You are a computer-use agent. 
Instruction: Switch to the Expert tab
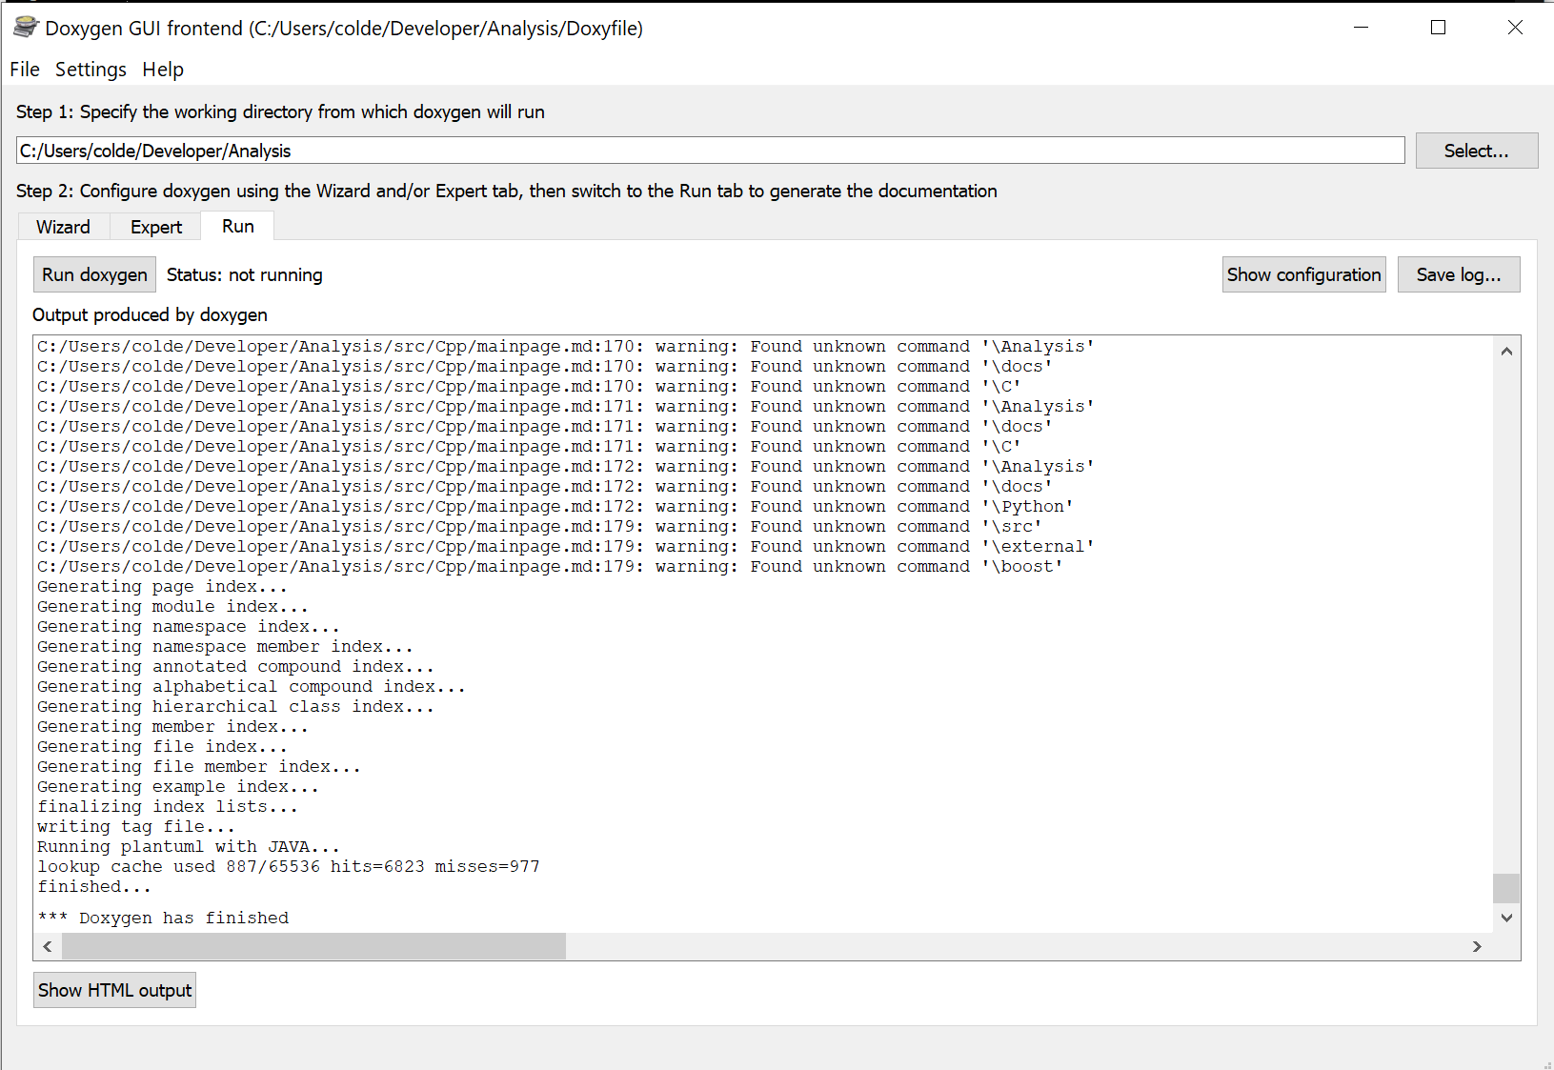pyautogui.click(x=156, y=227)
